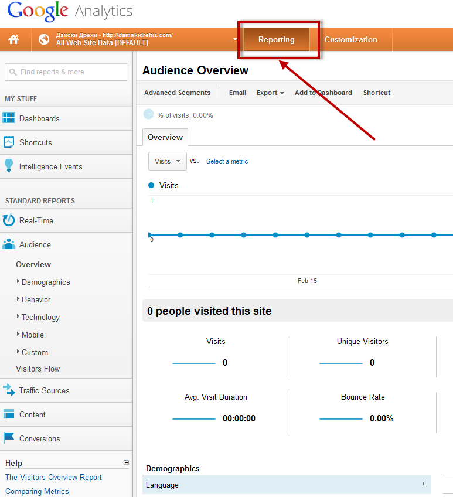The width and height of the screenshot is (453, 497).
Task: Click the 'Find reports & more' search box
Action: pos(66,72)
